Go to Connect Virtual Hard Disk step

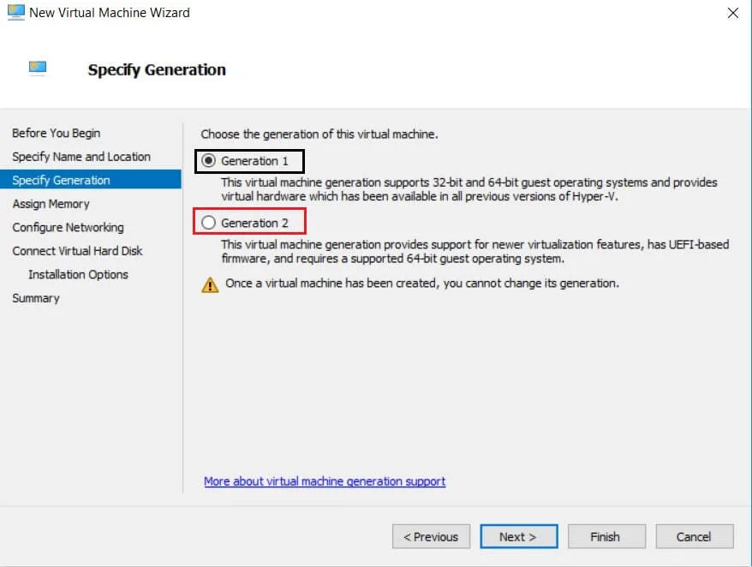77,251
